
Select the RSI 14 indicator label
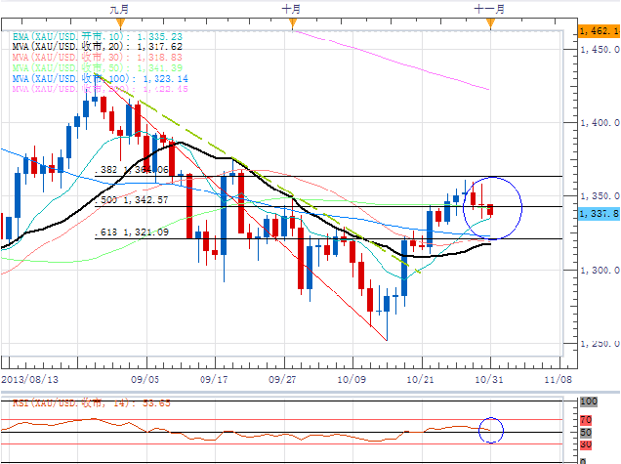tap(92, 403)
